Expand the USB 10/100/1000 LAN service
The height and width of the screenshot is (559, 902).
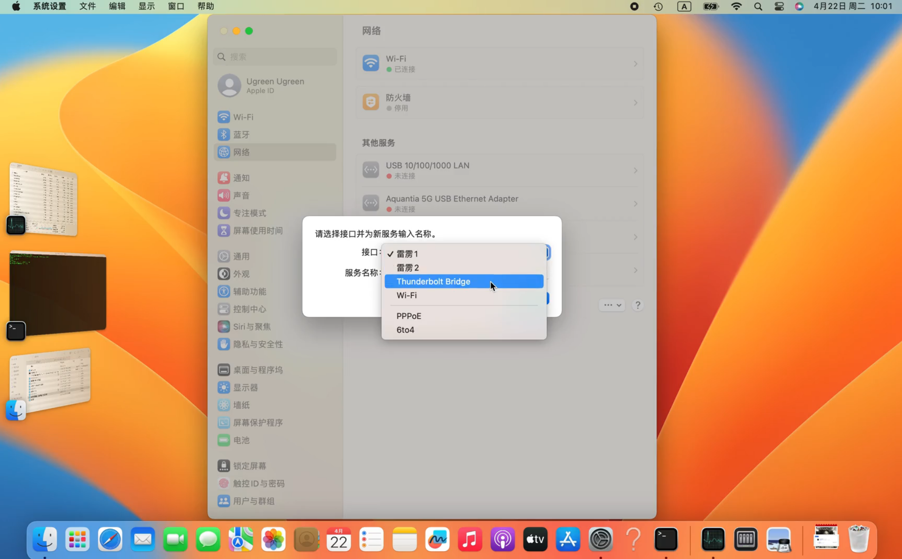(x=635, y=170)
